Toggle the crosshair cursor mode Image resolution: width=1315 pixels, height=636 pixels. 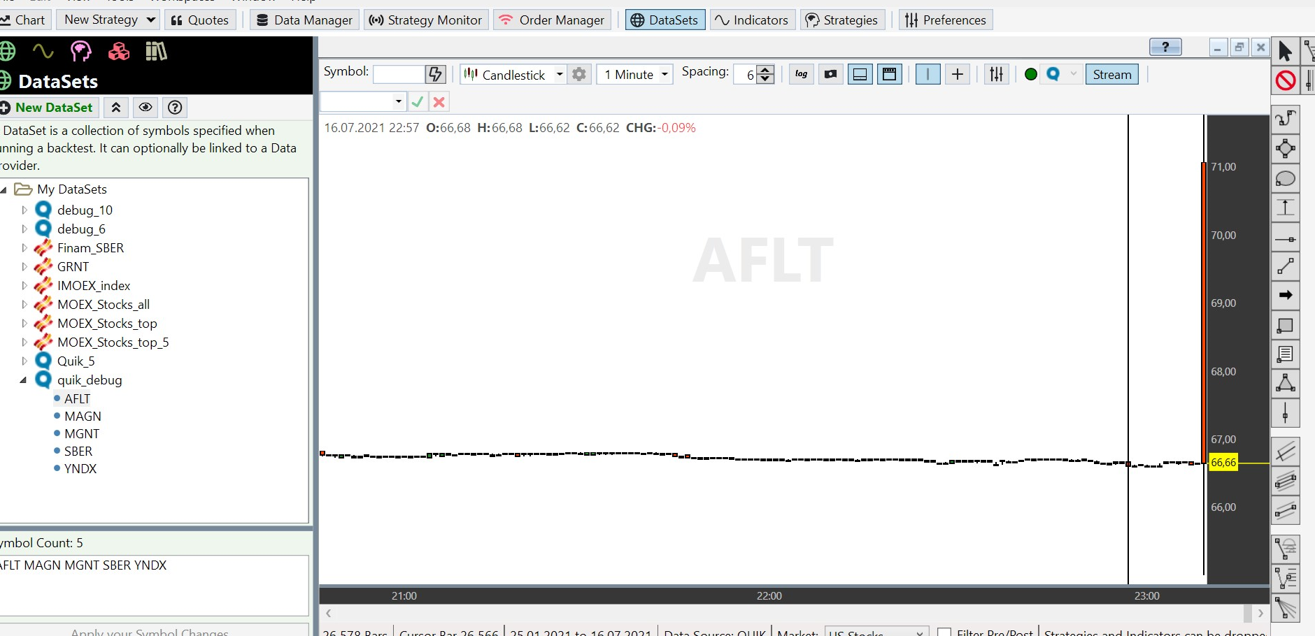click(958, 74)
